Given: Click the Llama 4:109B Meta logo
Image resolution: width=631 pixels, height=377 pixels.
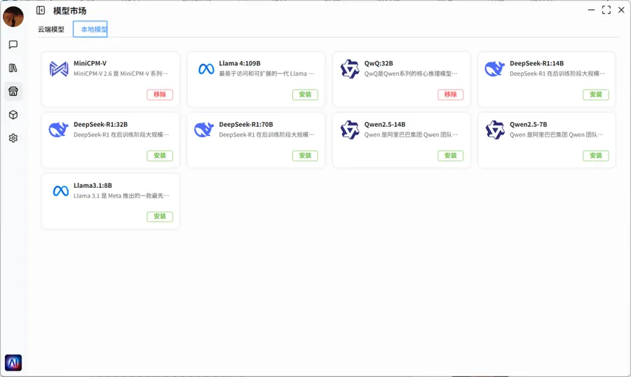Looking at the screenshot, I should pos(205,69).
